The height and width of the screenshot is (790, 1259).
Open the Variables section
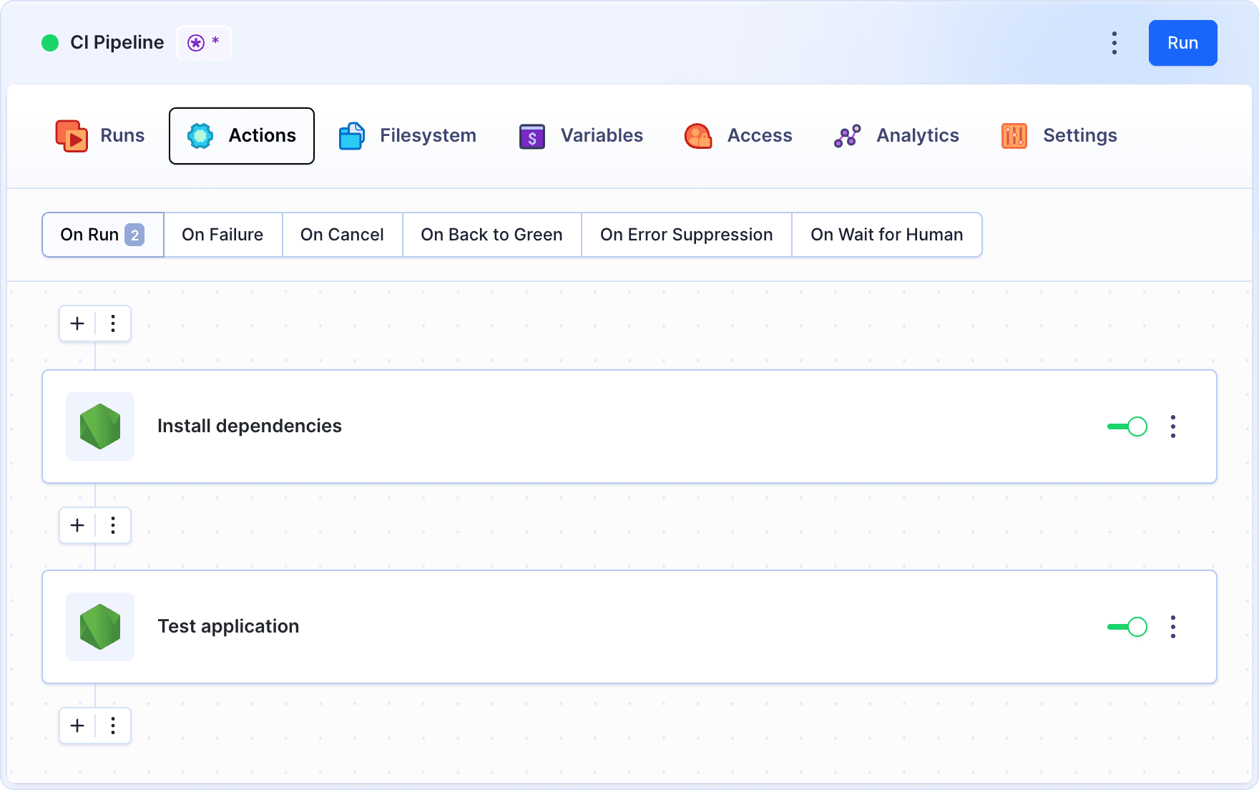pyautogui.click(x=581, y=136)
